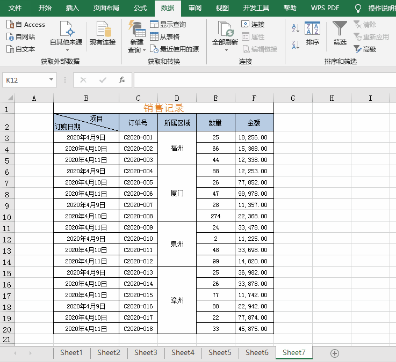The image size is (396, 362).
Task: Click the formula bar input
Action: tap(265, 80)
